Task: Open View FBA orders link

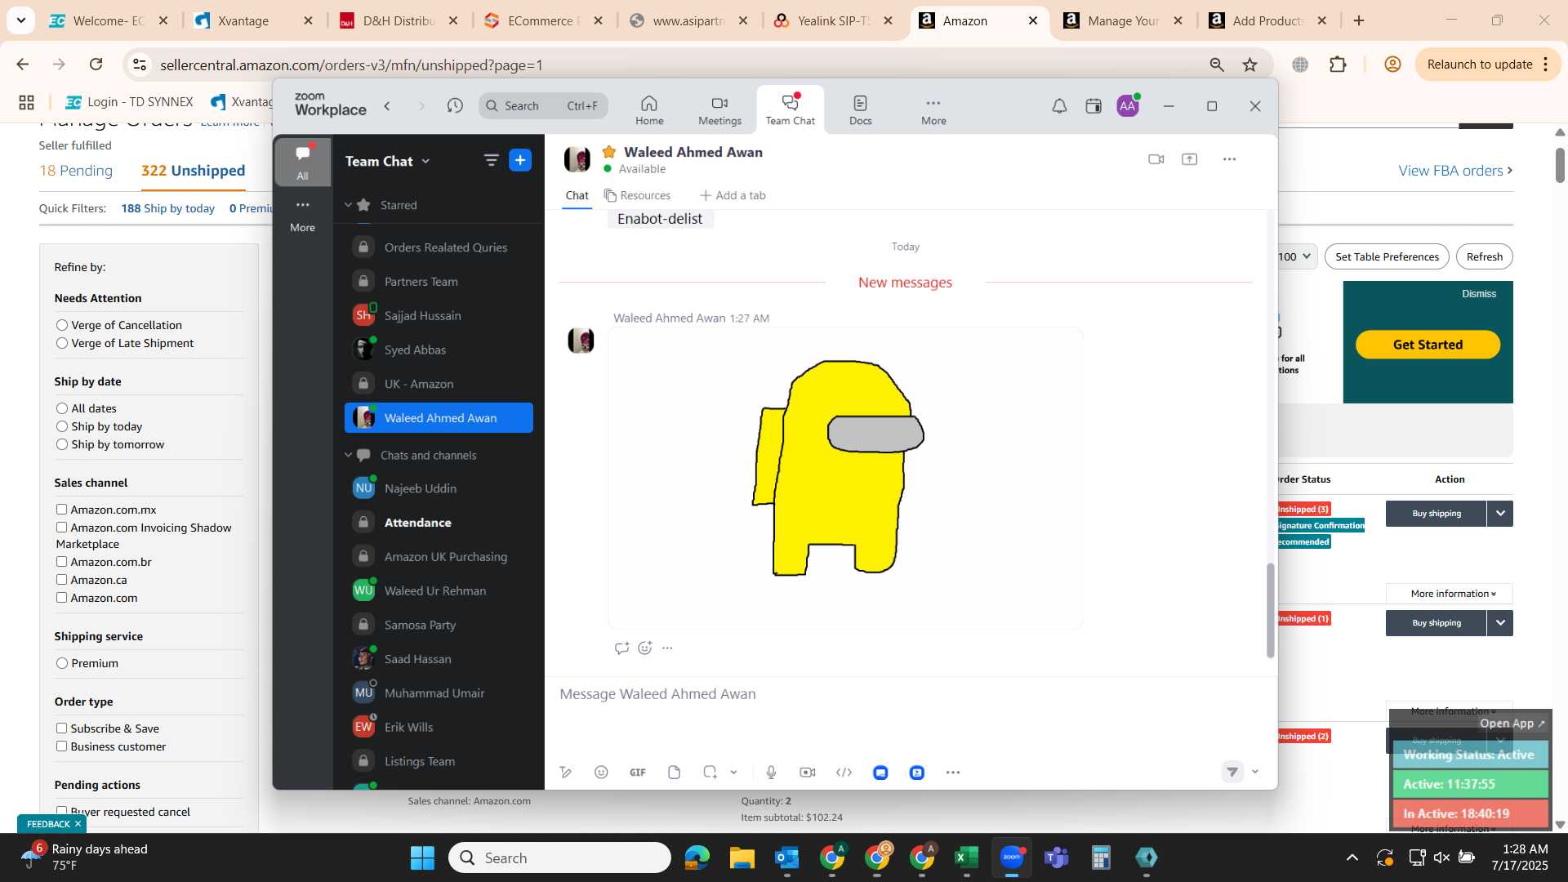Action: click(1455, 171)
